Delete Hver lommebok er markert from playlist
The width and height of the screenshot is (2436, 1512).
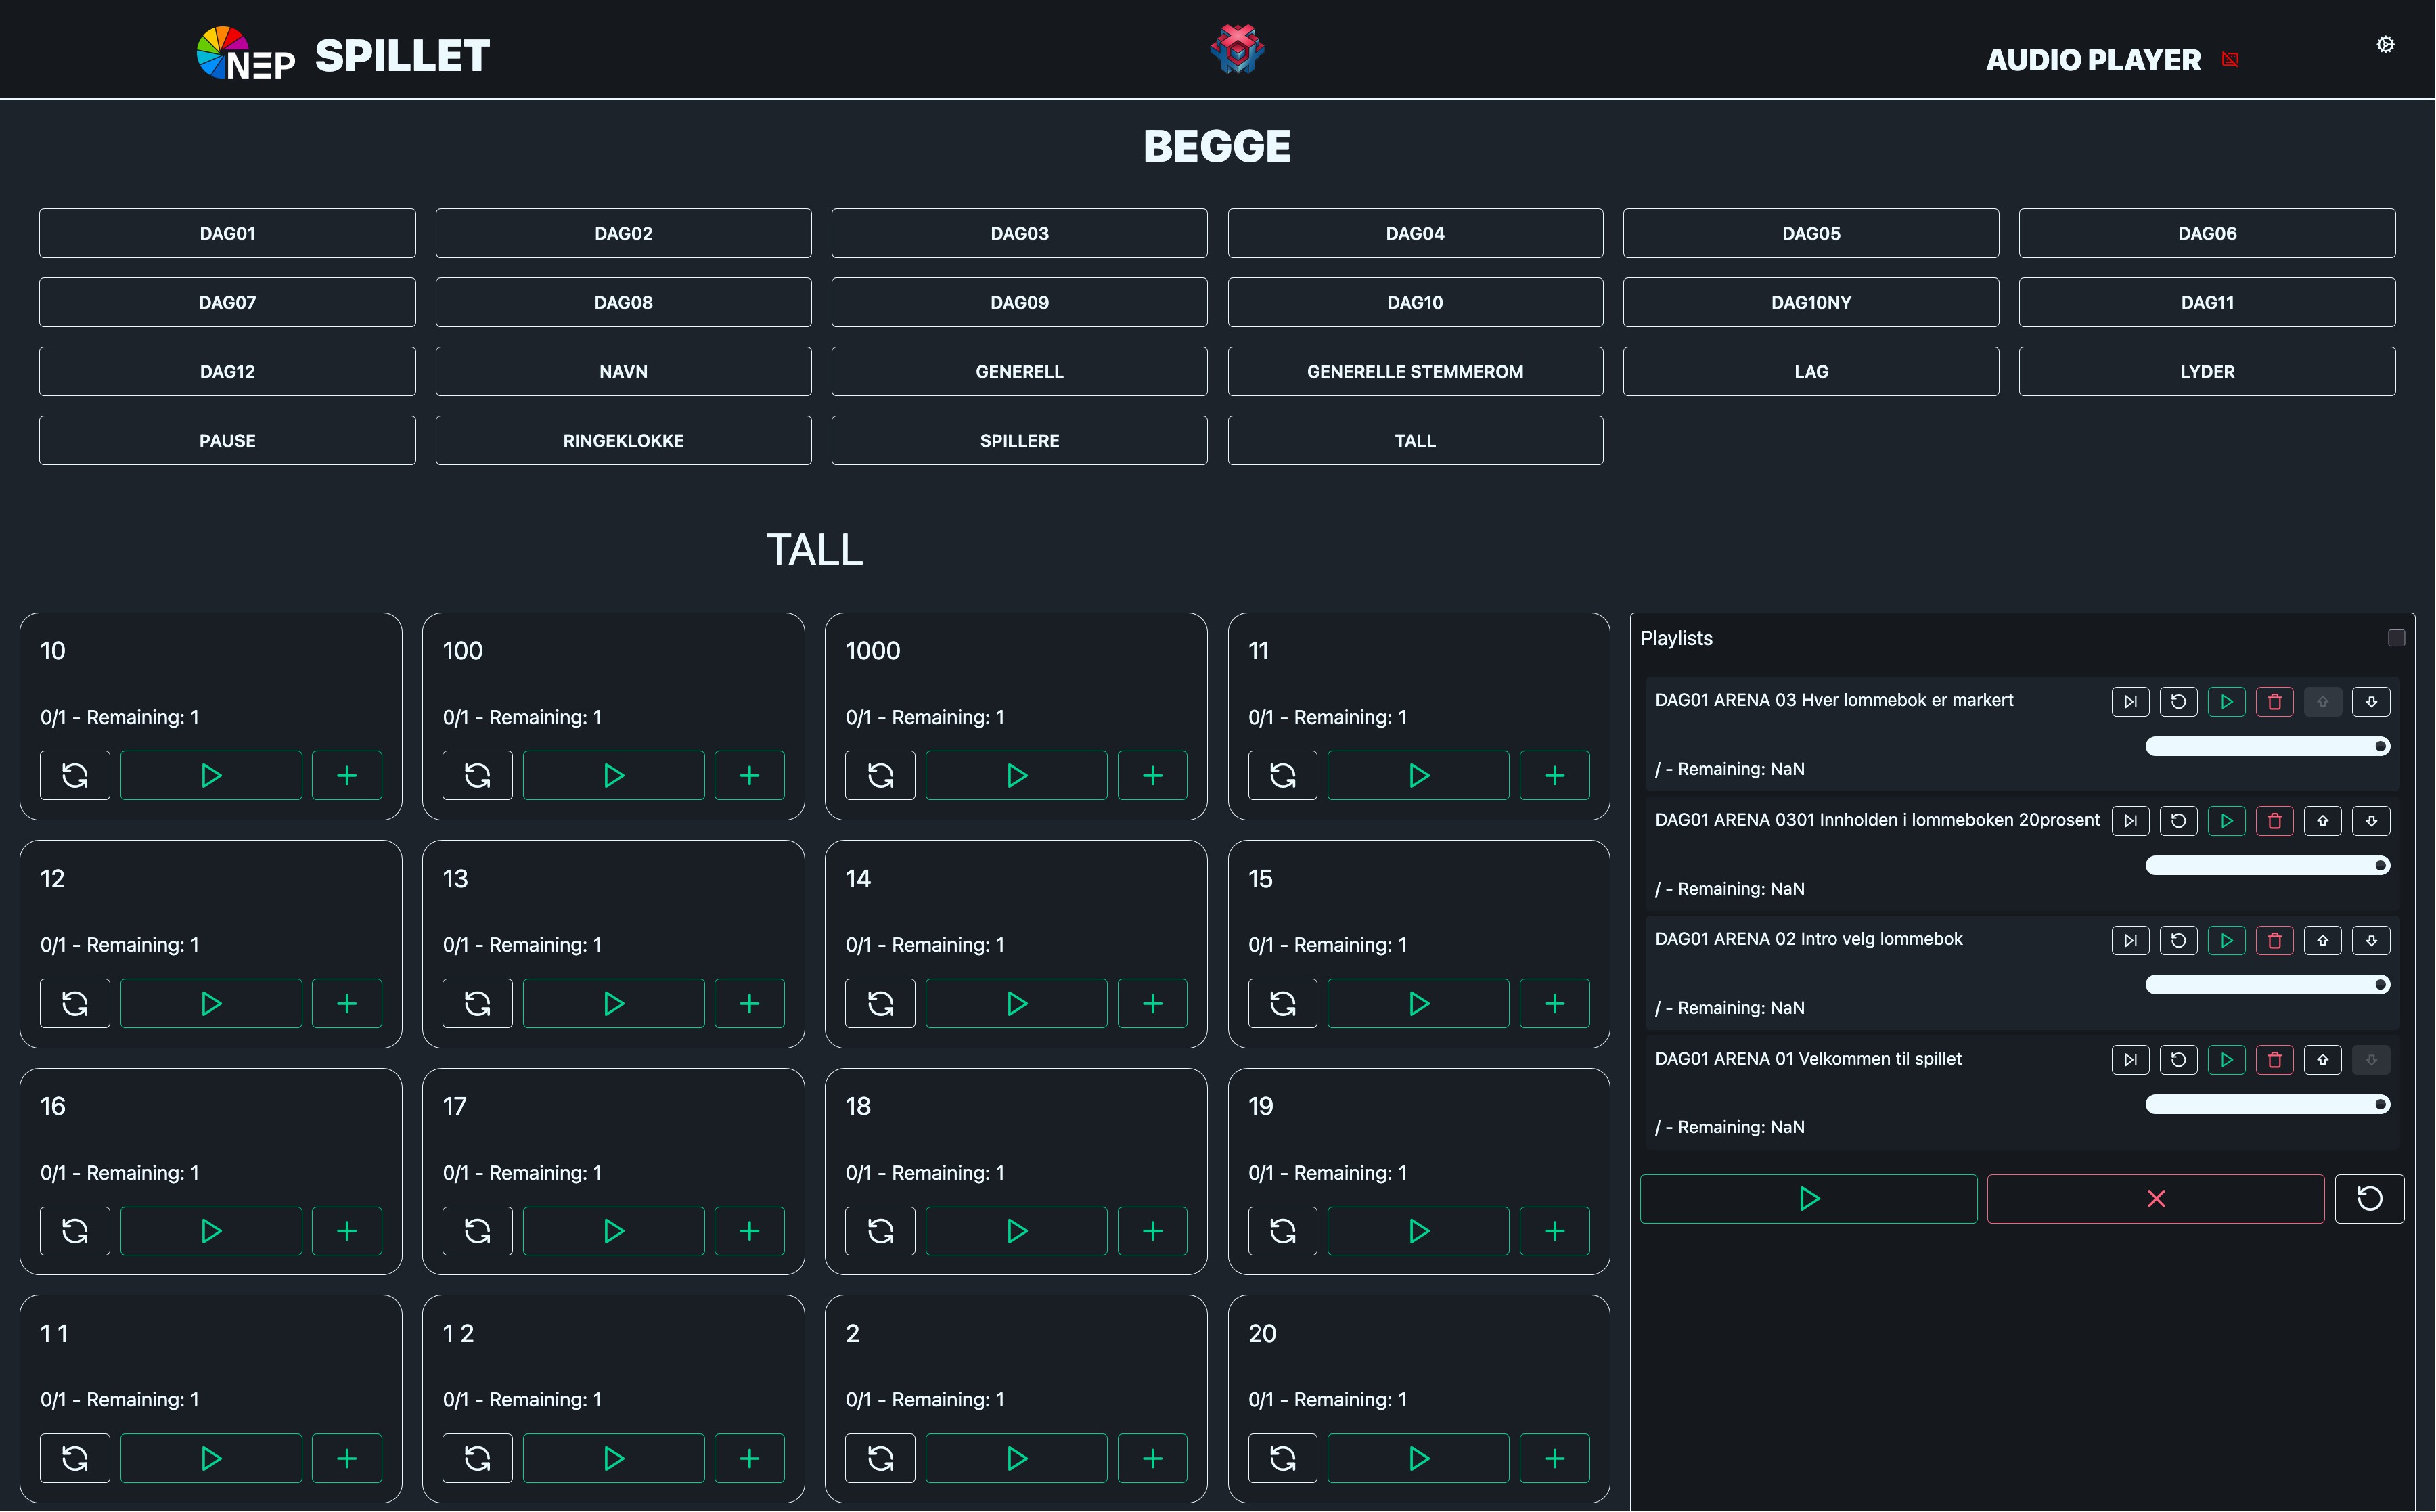click(2274, 702)
